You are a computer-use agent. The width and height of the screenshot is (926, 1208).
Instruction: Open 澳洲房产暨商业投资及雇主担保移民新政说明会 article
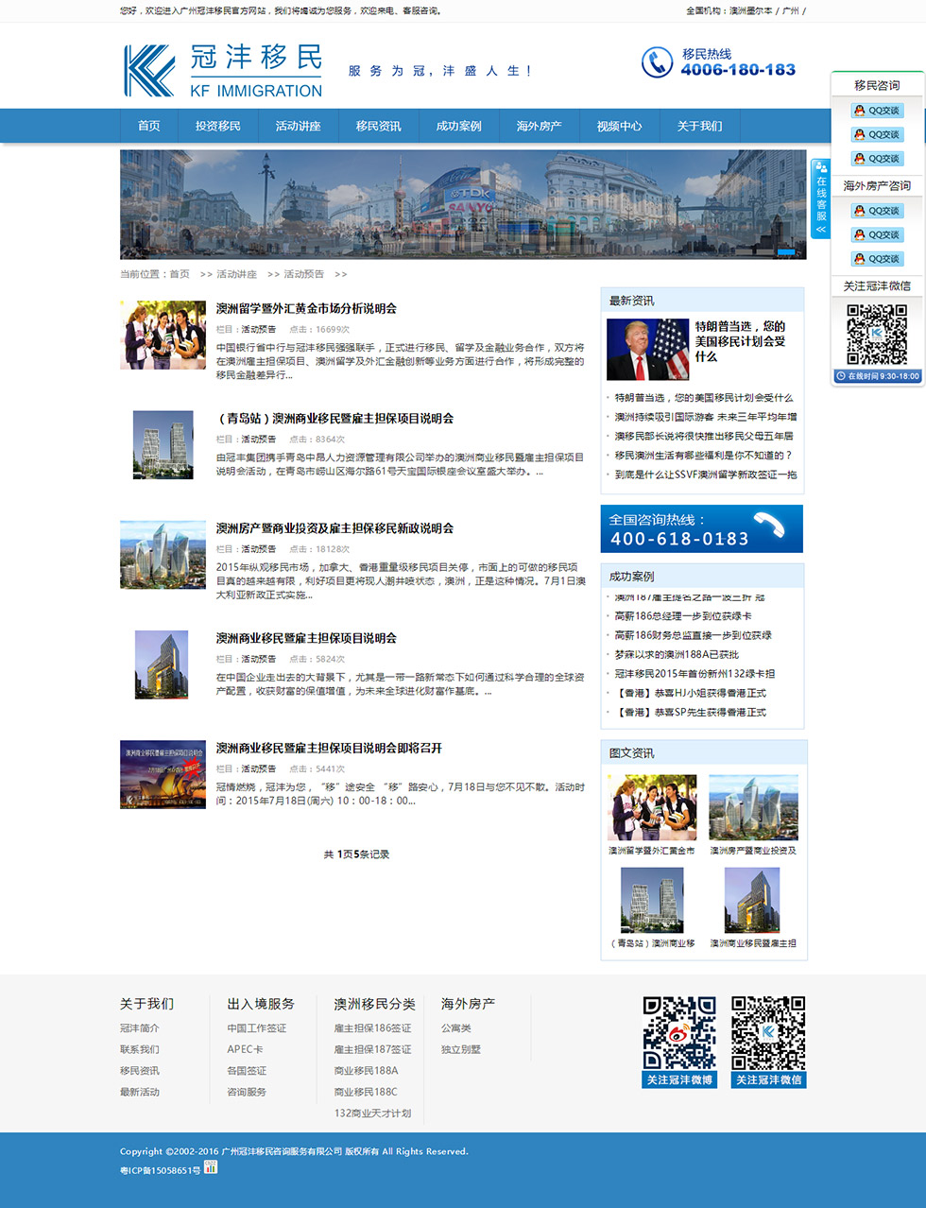[334, 528]
